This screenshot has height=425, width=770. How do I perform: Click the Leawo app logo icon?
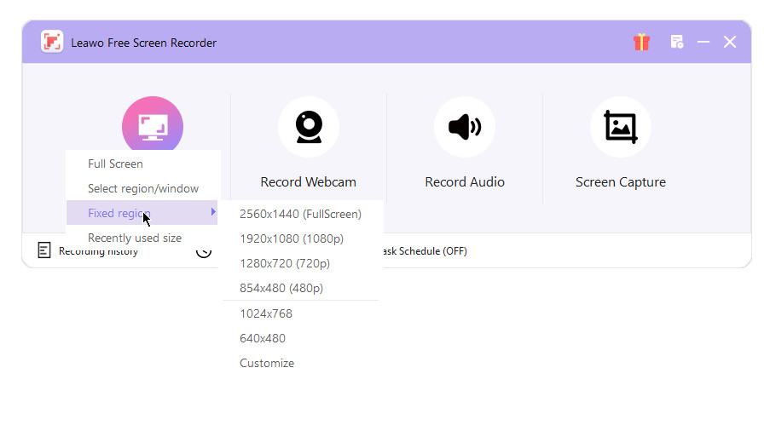point(52,42)
